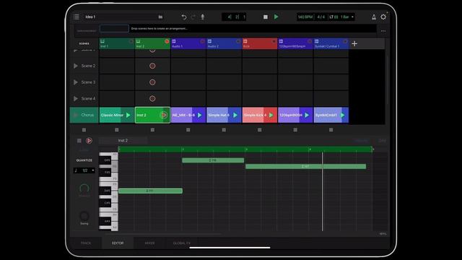Viewport: 462px width, 260px height.
Task: Select the Synthkit Cymbal 1 track header
Action: (x=331, y=43)
